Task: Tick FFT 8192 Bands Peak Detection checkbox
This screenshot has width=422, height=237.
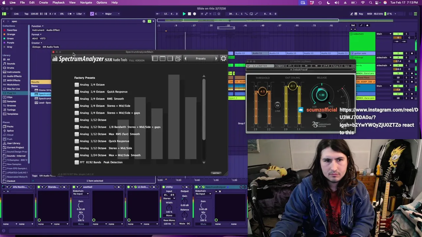Action: (77, 162)
